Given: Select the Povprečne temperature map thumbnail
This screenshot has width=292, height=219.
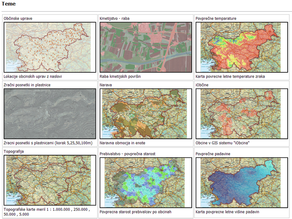Looking at the screenshot, I should [242, 47].
